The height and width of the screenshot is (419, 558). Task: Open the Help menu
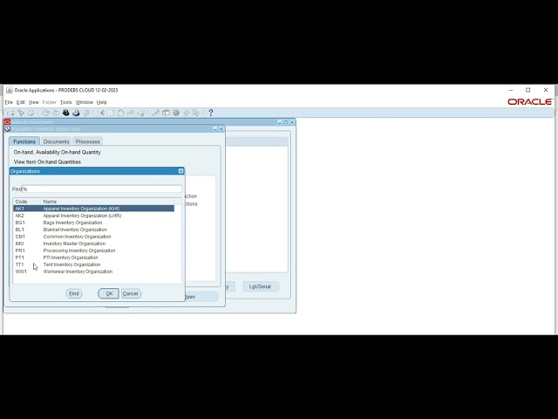point(102,102)
